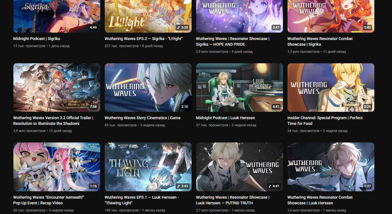The width and height of the screenshot is (392, 214).
Task: Click the title "Insider Channel: Special Program"
Action: tap(325, 121)
